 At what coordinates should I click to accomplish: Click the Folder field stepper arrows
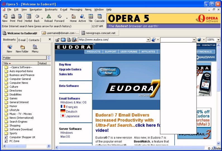click(49, 58)
